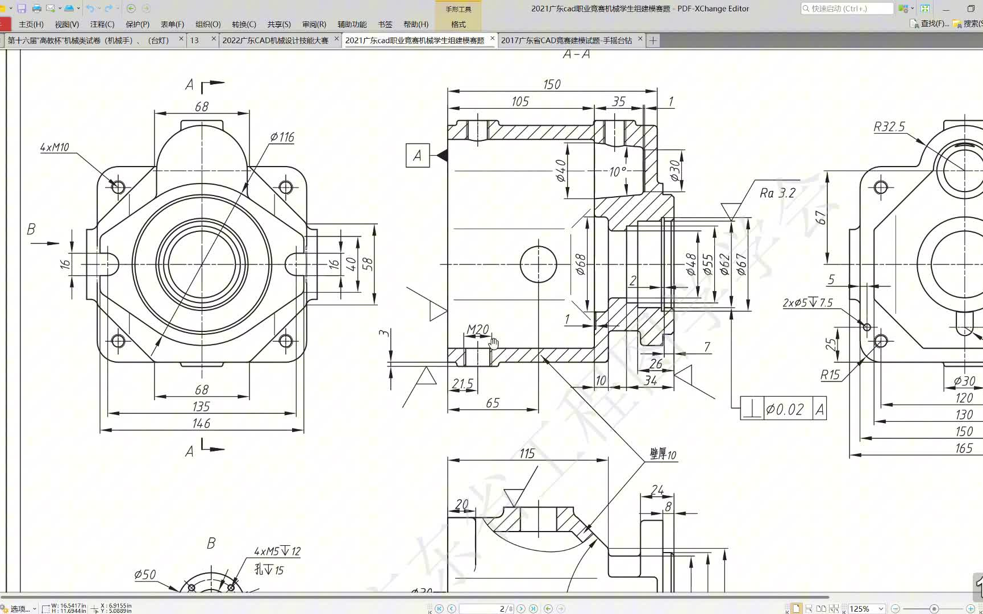Go to first page button
983x614 pixels.
coord(439,608)
